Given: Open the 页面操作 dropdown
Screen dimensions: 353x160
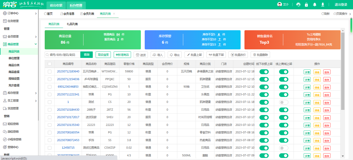Looking at the screenshot, I should 341,14.
